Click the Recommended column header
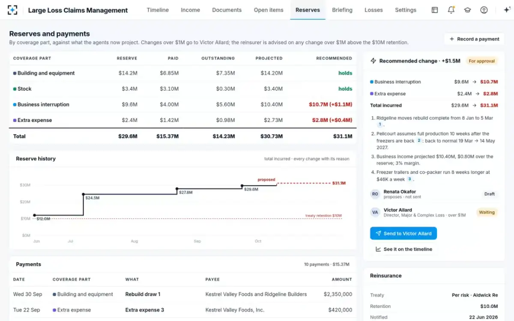Viewport: 514px width, 321px height. (334, 58)
